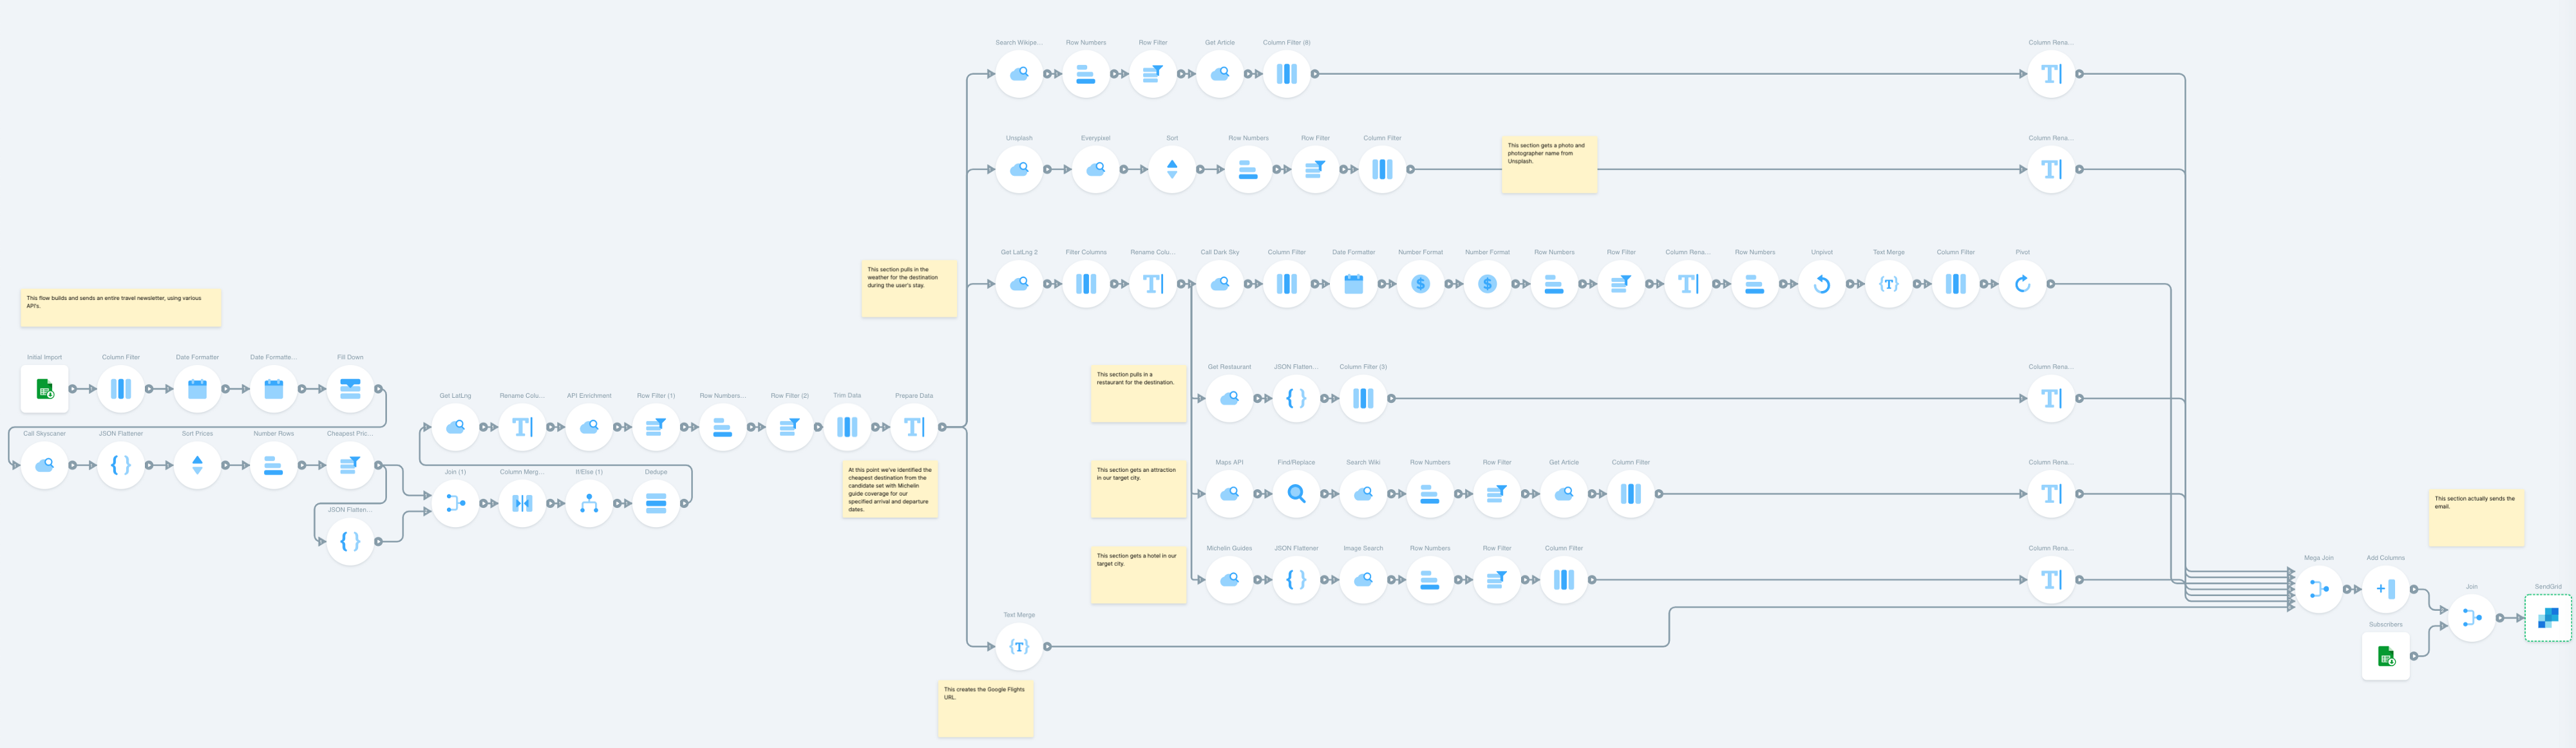This screenshot has height=748, width=2576.
Task: Select Column Rename node in Unsplash branch
Action: [x=2051, y=169]
